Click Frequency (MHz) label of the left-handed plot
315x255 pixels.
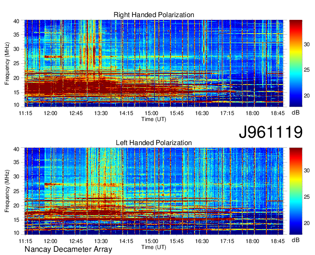click(7, 191)
